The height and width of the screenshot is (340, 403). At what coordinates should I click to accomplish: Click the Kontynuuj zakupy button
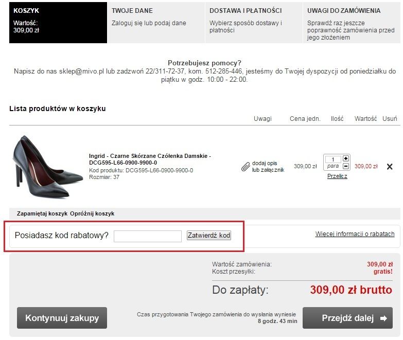(x=62, y=318)
